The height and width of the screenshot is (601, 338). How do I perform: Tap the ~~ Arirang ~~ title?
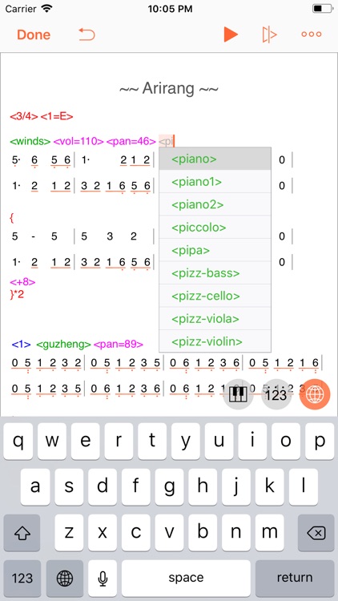tap(169, 88)
